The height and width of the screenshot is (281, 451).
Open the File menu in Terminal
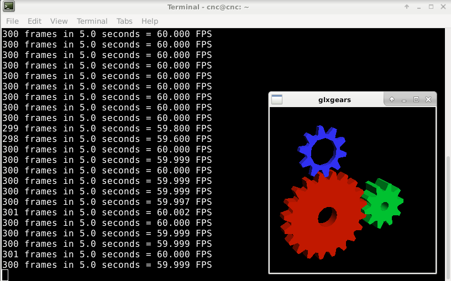12,22
